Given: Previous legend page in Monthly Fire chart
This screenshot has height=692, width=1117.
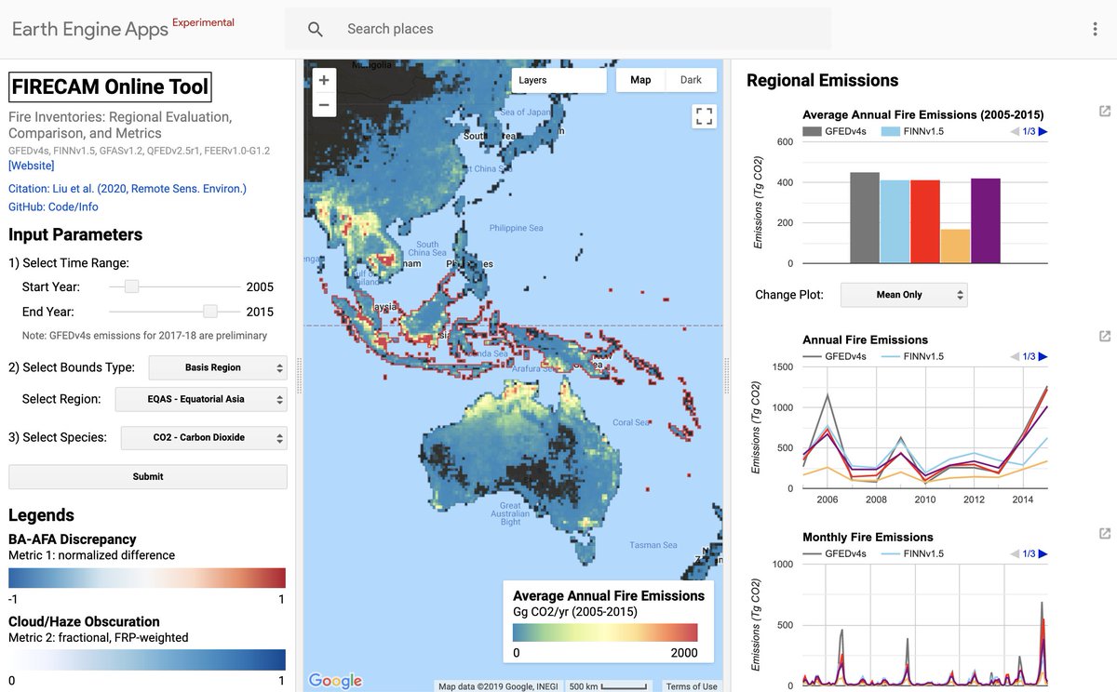Looking at the screenshot, I should (x=1015, y=554).
